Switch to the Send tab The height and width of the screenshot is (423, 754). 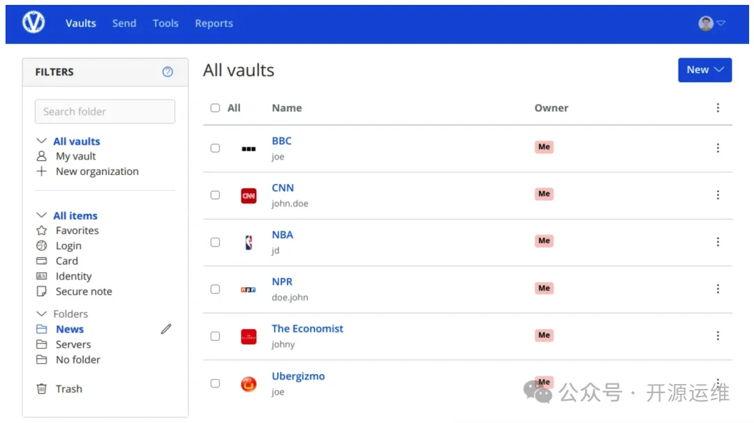pos(124,23)
